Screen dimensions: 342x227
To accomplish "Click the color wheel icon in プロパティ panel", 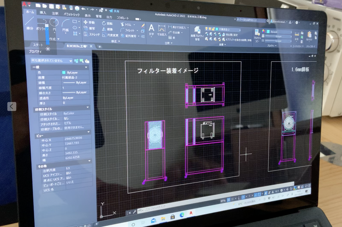I will 263,31.
